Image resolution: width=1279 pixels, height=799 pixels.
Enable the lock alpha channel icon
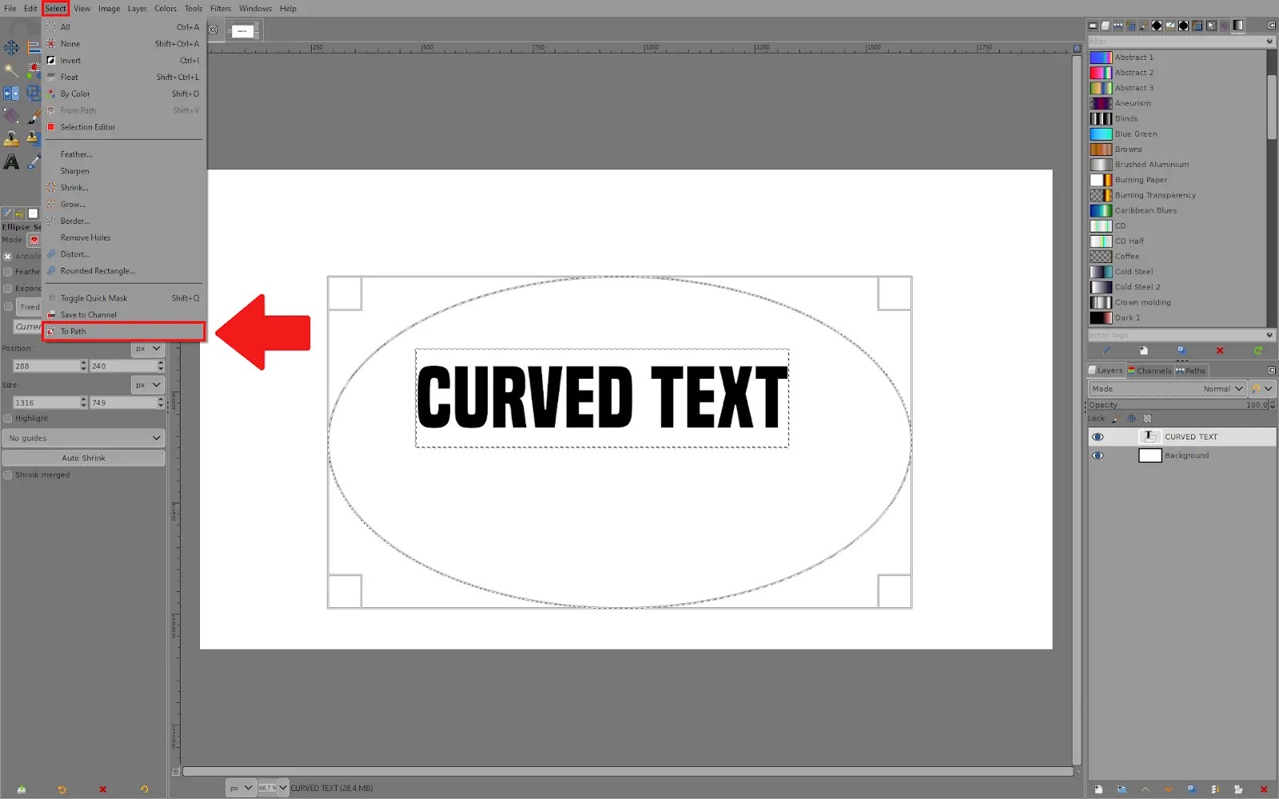point(1147,419)
